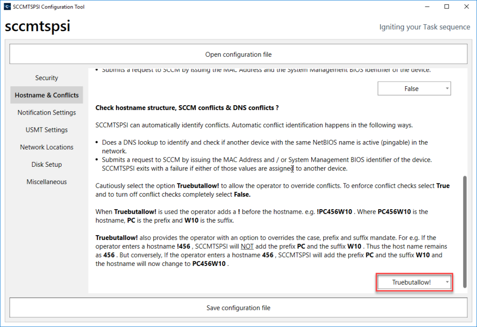Click scrollbar track above the thumb
Viewport: 477px width, 327px height.
(464, 121)
